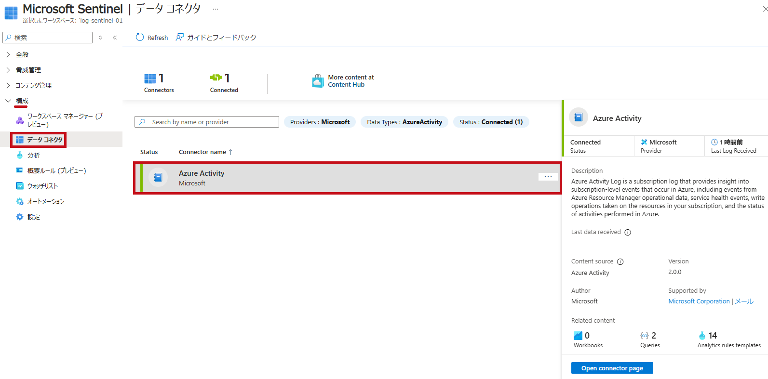Click info icon next to Content source
The width and height of the screenshot is (768, 379).
pos(620,261)
